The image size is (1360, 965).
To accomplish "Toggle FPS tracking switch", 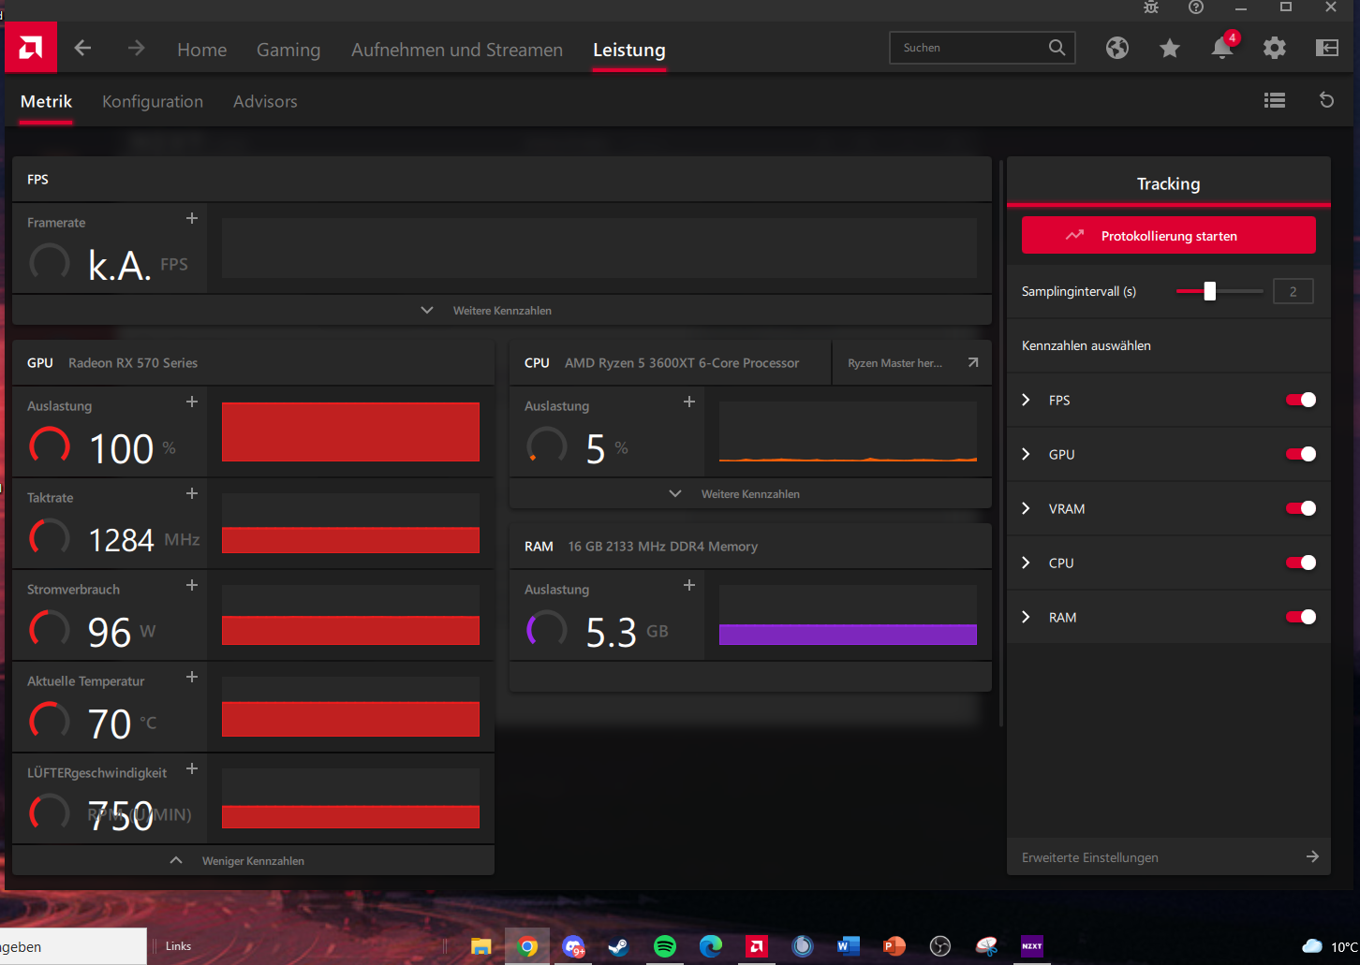I will (1301, 400).
